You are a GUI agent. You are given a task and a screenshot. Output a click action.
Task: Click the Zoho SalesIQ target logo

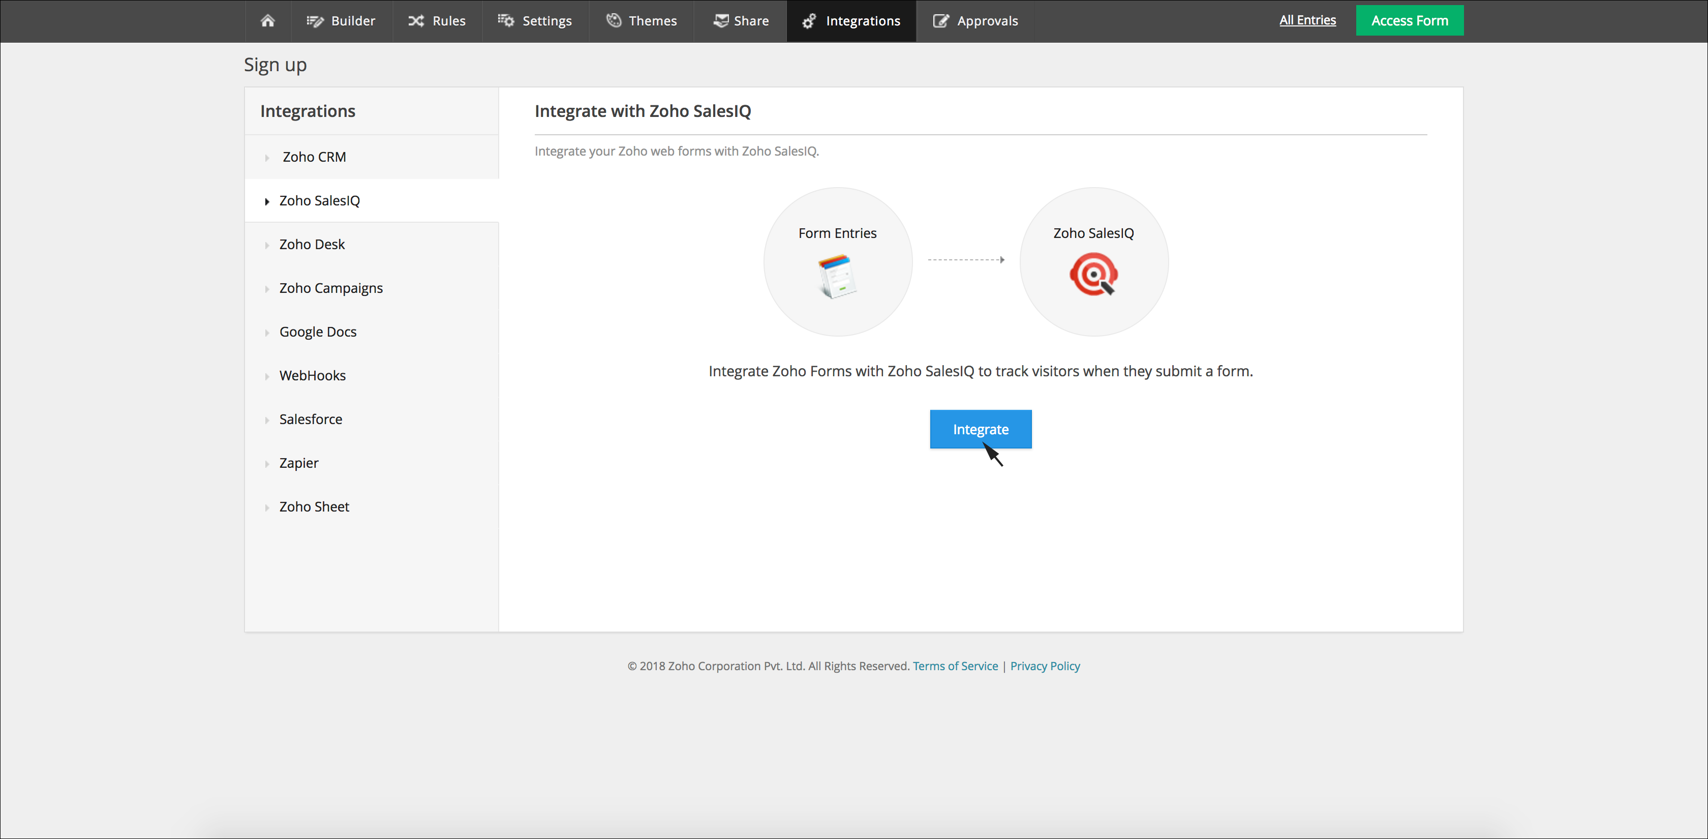[1094, 274]
